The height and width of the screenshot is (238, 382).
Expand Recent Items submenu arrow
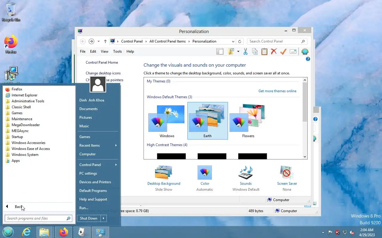coord(116,145)
